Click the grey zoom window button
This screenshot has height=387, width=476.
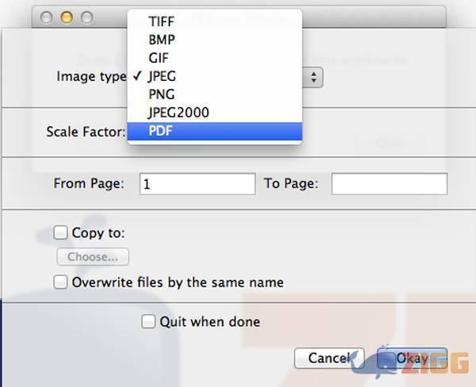pos(86,17)
